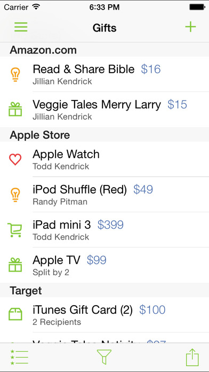Tap the Apple Store section header
The height and width of the screenshot is (372, 209).
[104, 135]
